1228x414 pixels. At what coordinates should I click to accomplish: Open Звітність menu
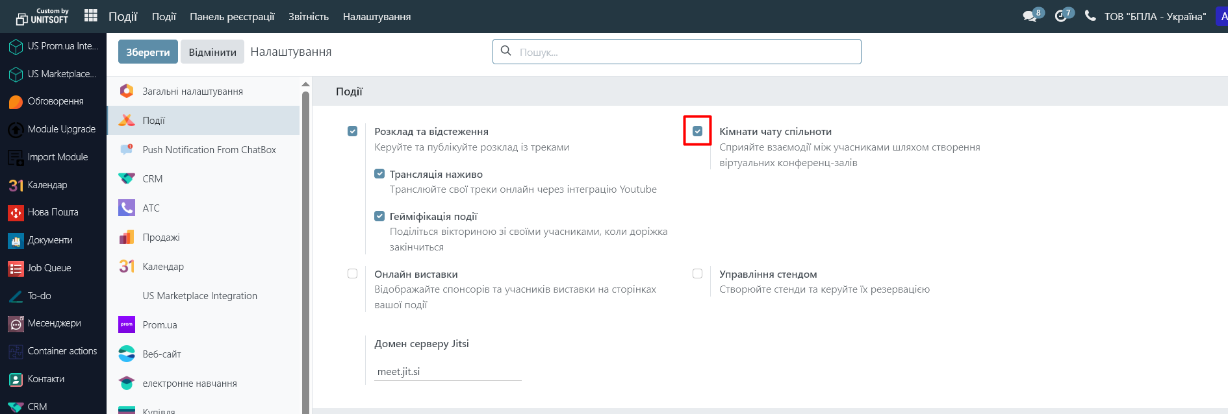tap(308, 17)
